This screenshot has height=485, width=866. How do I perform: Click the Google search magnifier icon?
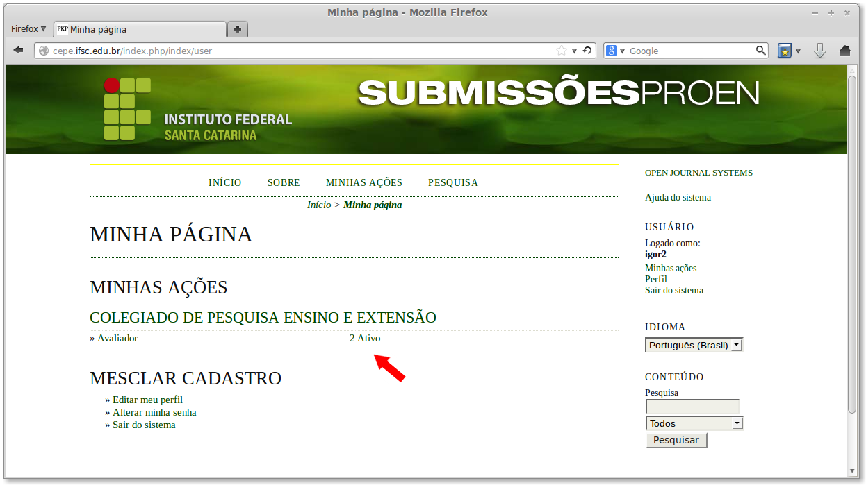click(761, 50)
